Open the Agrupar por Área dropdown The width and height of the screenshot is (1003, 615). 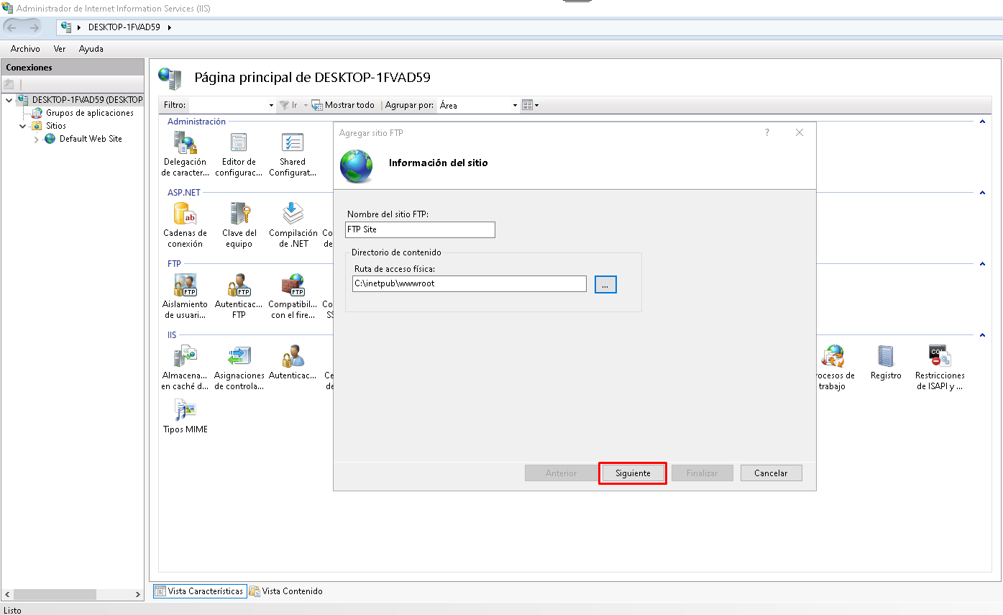[x=478, y=106]
